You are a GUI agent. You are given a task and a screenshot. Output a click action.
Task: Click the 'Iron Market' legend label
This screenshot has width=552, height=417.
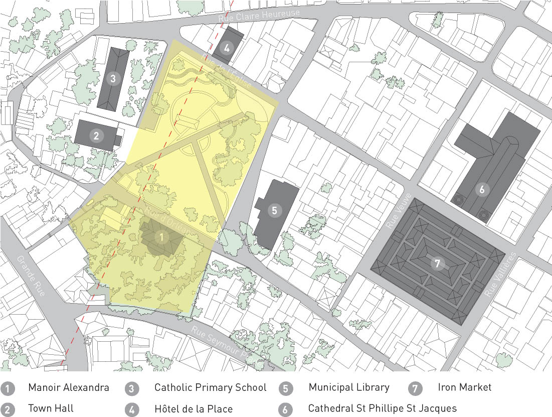464,387
